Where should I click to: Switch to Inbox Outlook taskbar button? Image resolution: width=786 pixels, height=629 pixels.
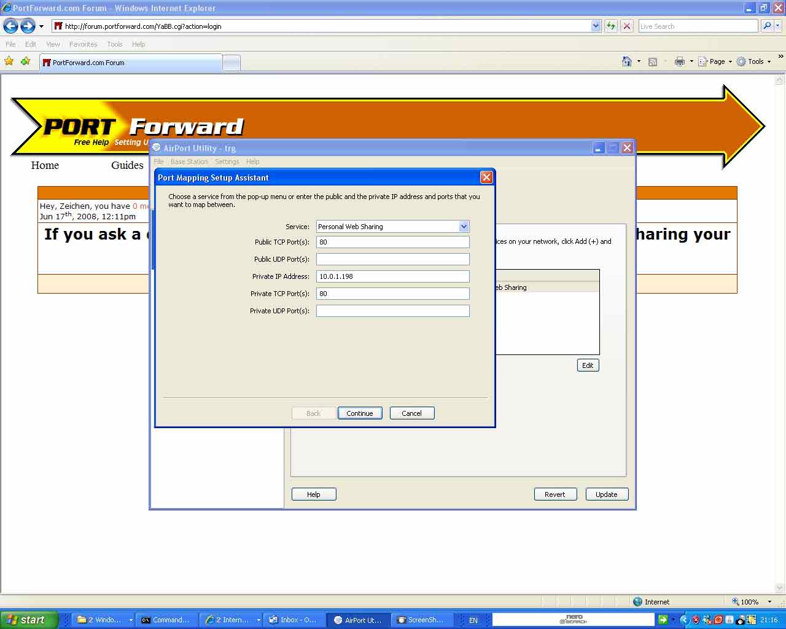(294, 620)
